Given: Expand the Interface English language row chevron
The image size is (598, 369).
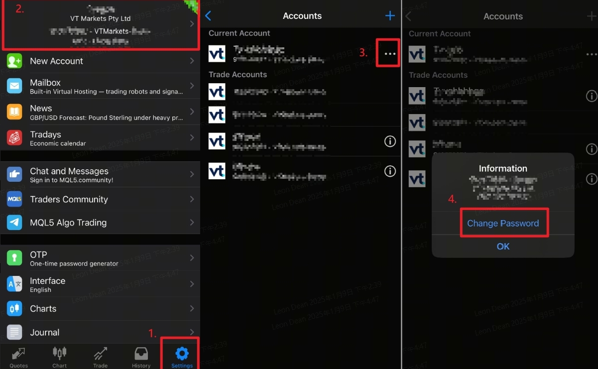Looking at the screenshot, I should tap(192, 284).
